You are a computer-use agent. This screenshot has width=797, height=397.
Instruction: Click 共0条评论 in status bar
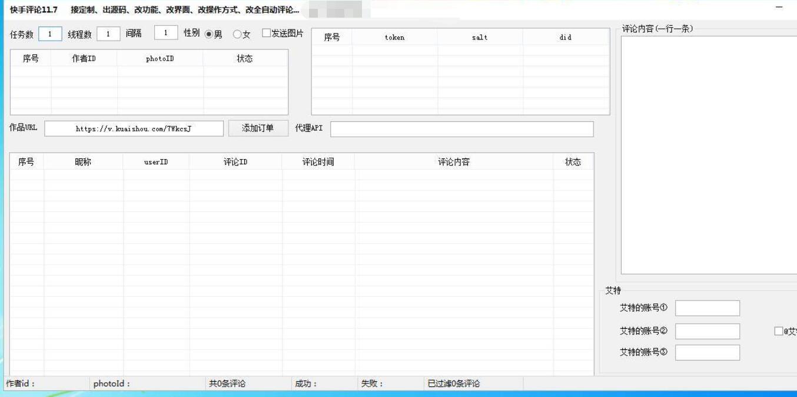click(x=227, y=383)
